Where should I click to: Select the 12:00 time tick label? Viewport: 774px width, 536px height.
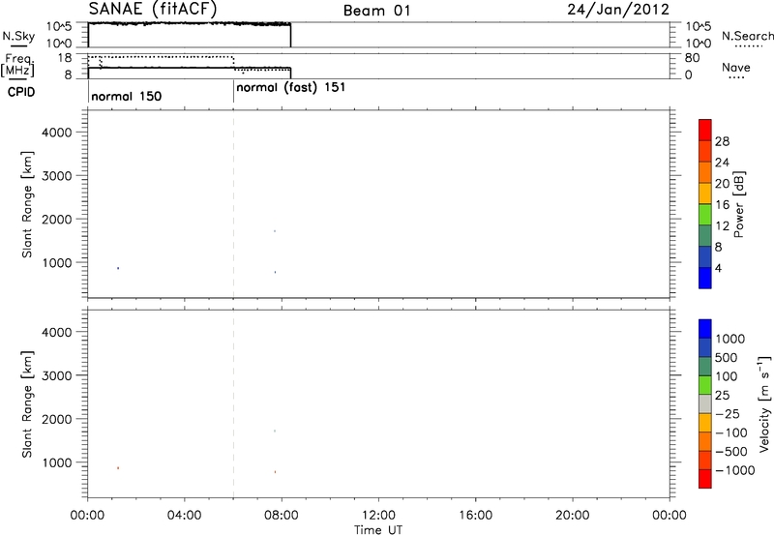click(378, 516)
